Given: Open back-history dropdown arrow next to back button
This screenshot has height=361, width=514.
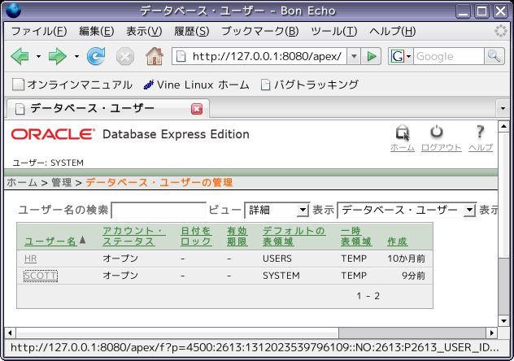Looking at the screenshot, I should pos(38,56).
